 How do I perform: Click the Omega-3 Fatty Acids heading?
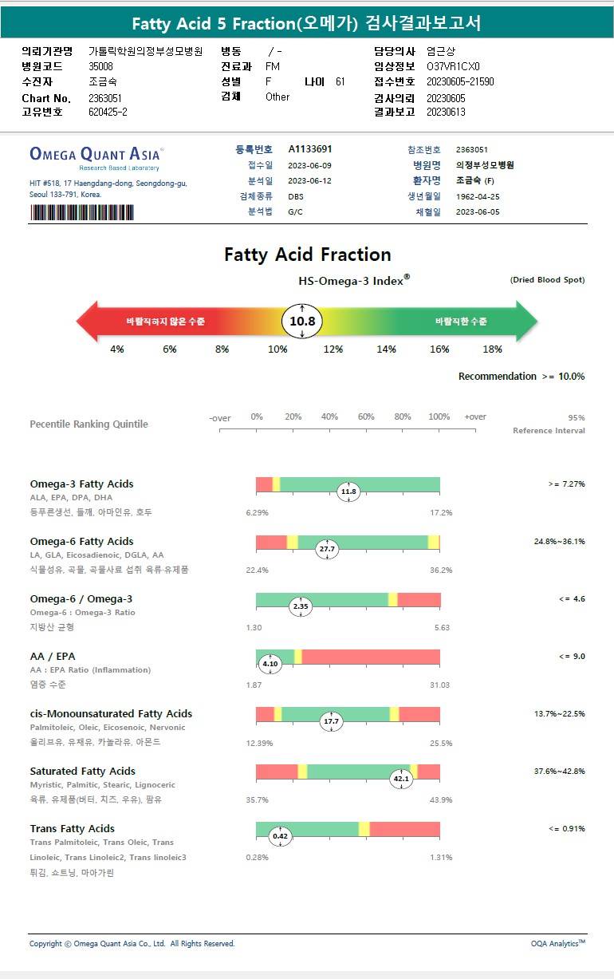tap(81, 484)
